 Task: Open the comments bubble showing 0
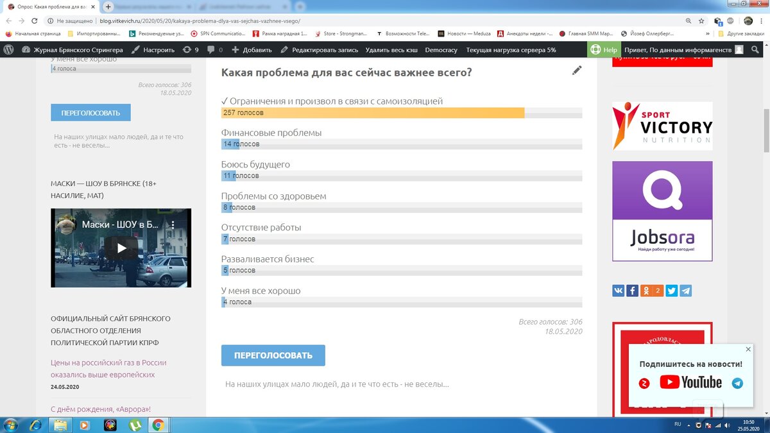click(215, 49)
